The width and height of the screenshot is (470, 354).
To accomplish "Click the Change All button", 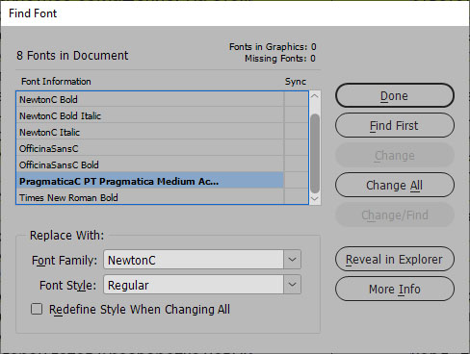I will 395,185.
